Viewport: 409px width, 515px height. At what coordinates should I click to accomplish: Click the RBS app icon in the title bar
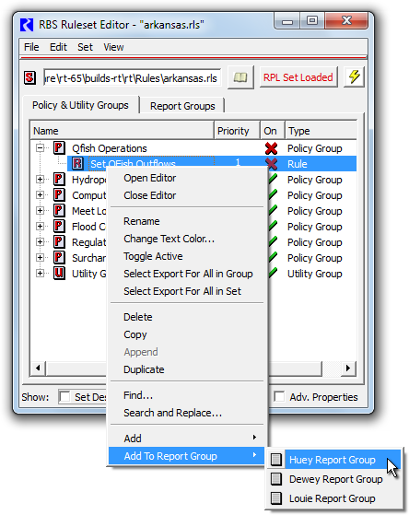[x=27, y=25]
